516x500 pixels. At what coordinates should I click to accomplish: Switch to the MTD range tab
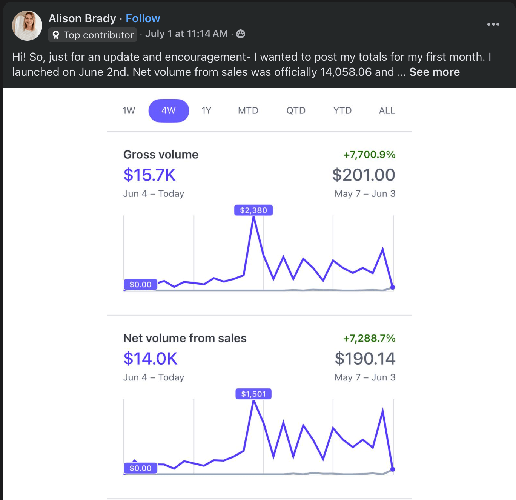point(248,110)
